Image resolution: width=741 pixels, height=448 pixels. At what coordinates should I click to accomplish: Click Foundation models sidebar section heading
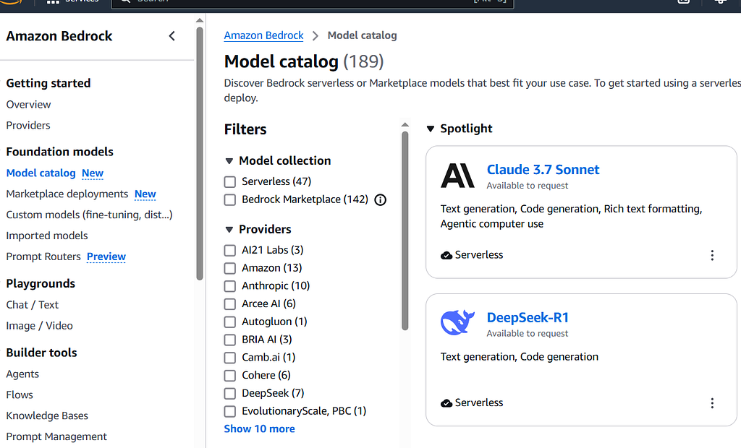[59, 152]
